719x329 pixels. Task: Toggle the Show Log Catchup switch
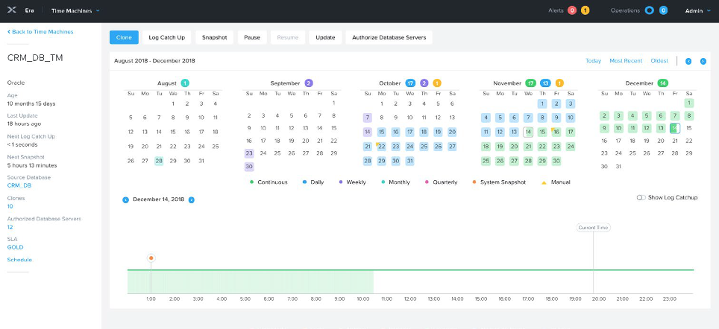tap(641, 198)
